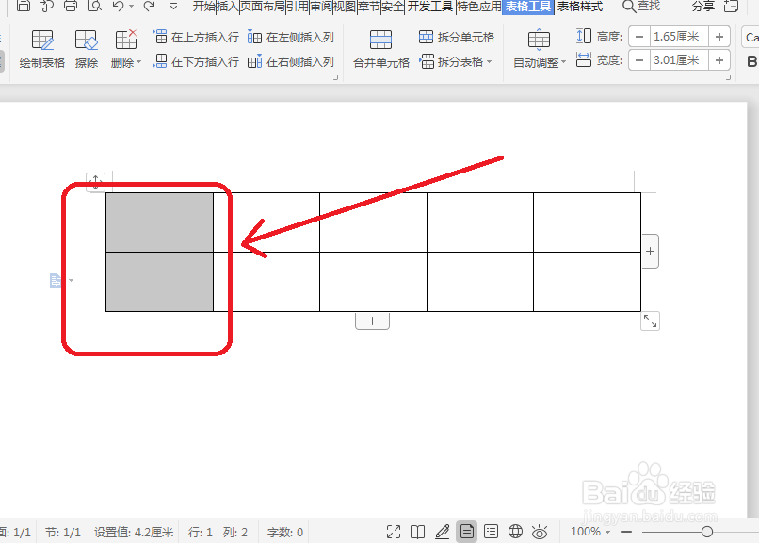Click the eye-protection mode icon in status bar

click(539, 531)
